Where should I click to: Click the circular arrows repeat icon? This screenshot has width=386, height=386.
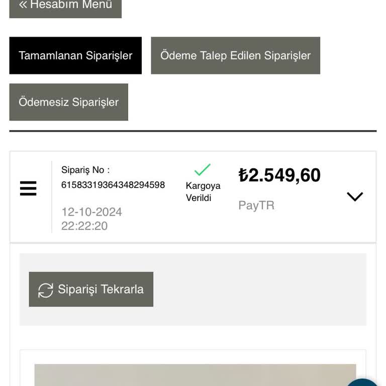point(46,290)
